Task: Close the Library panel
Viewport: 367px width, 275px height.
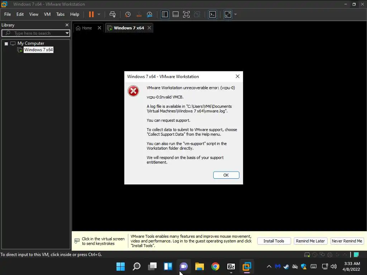Action: [67, 25]
